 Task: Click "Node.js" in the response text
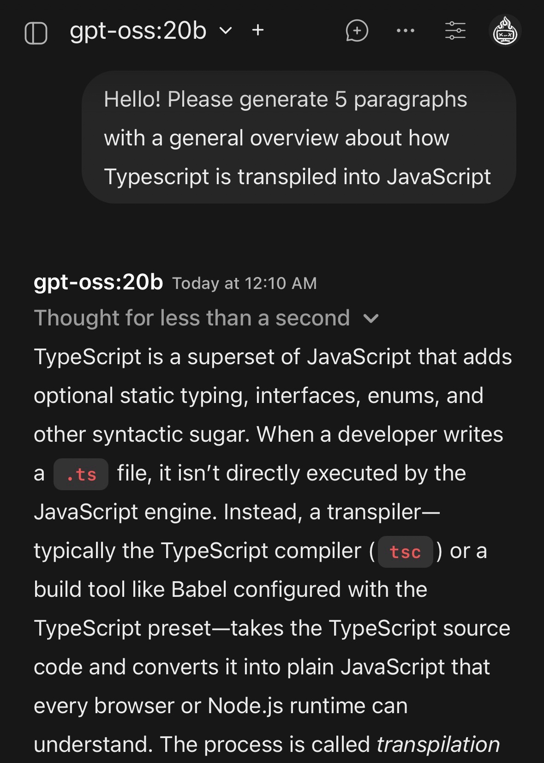pos(245,705)
